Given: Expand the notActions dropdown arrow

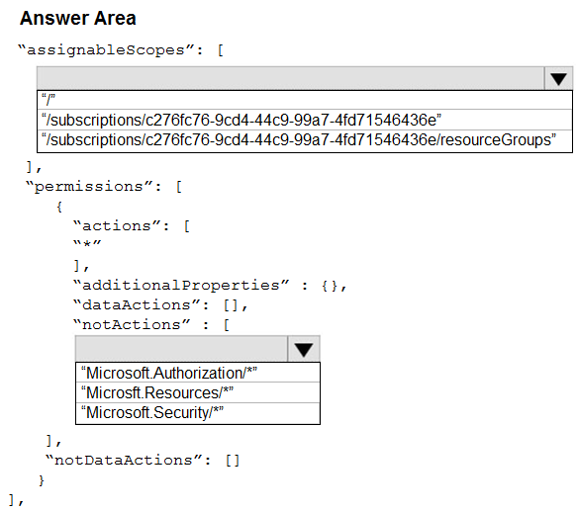Looking at the screenshot, I should [304, 349].
